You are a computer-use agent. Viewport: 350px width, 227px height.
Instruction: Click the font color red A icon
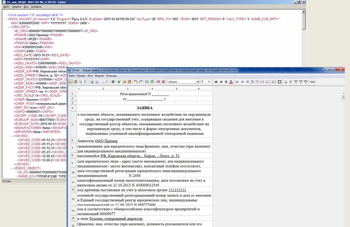(231, 82)
